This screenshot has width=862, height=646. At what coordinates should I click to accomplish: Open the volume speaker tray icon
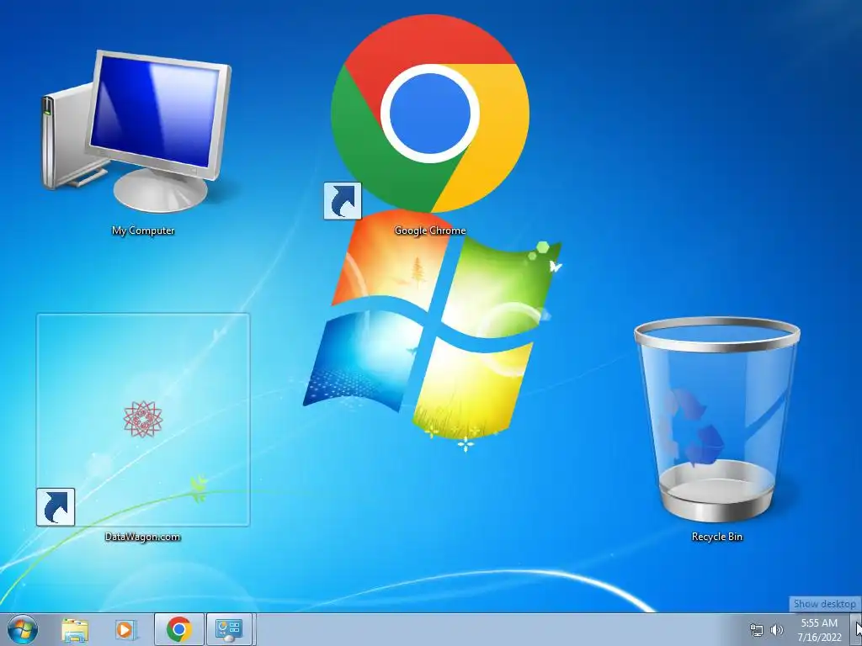(x=777, y=630)
